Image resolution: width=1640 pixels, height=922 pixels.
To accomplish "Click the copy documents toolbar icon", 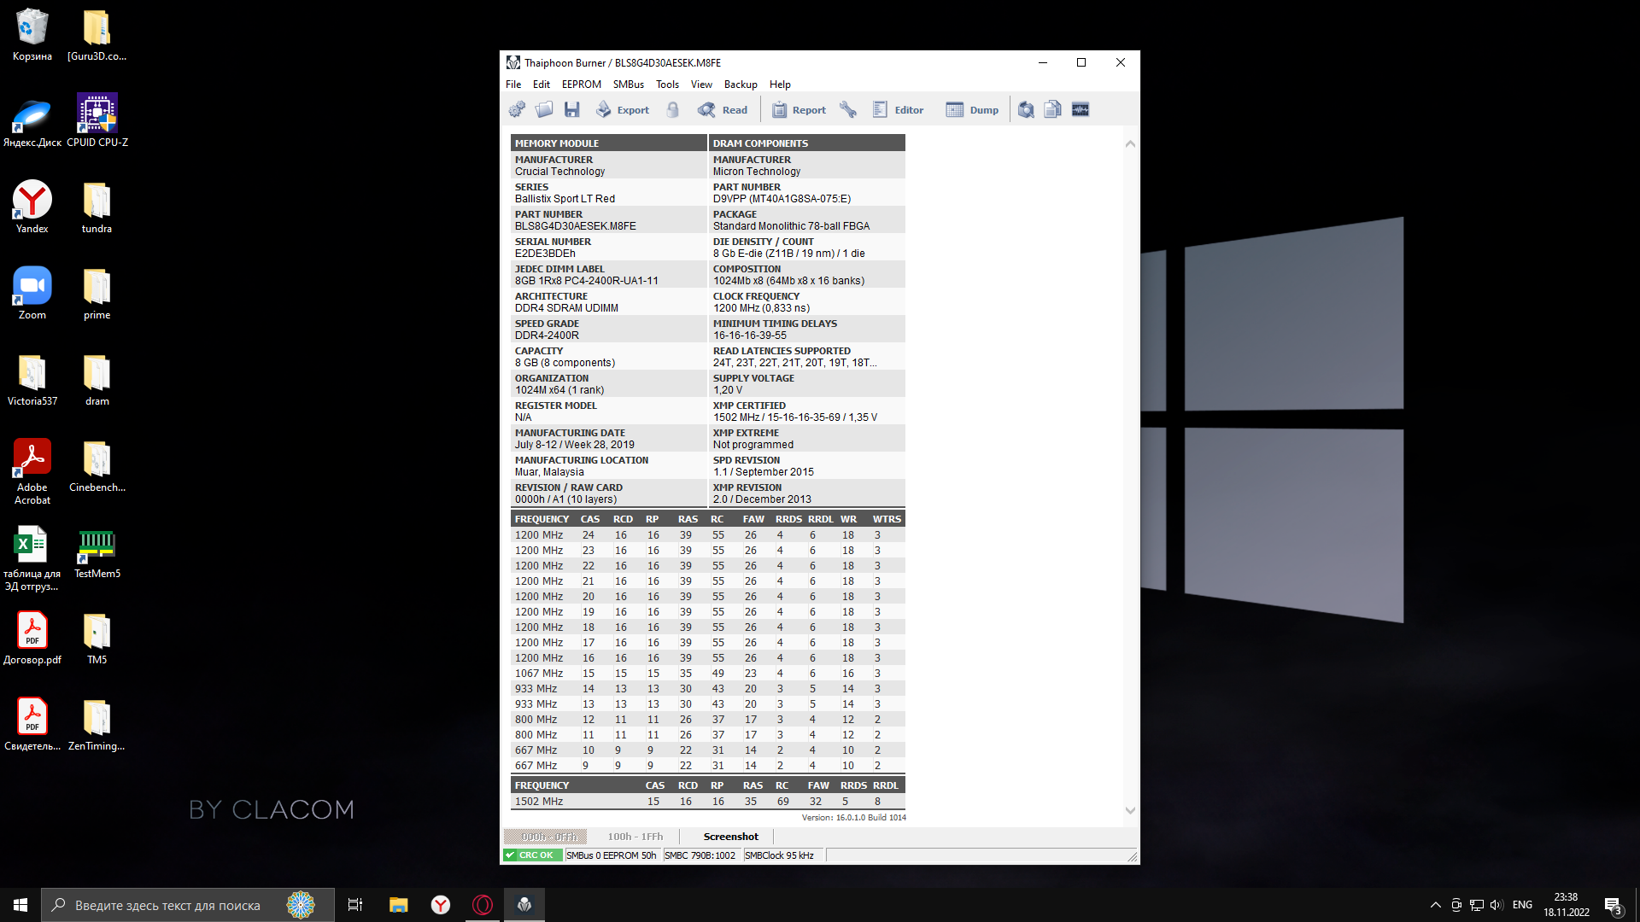I will tap(1053, 109).
